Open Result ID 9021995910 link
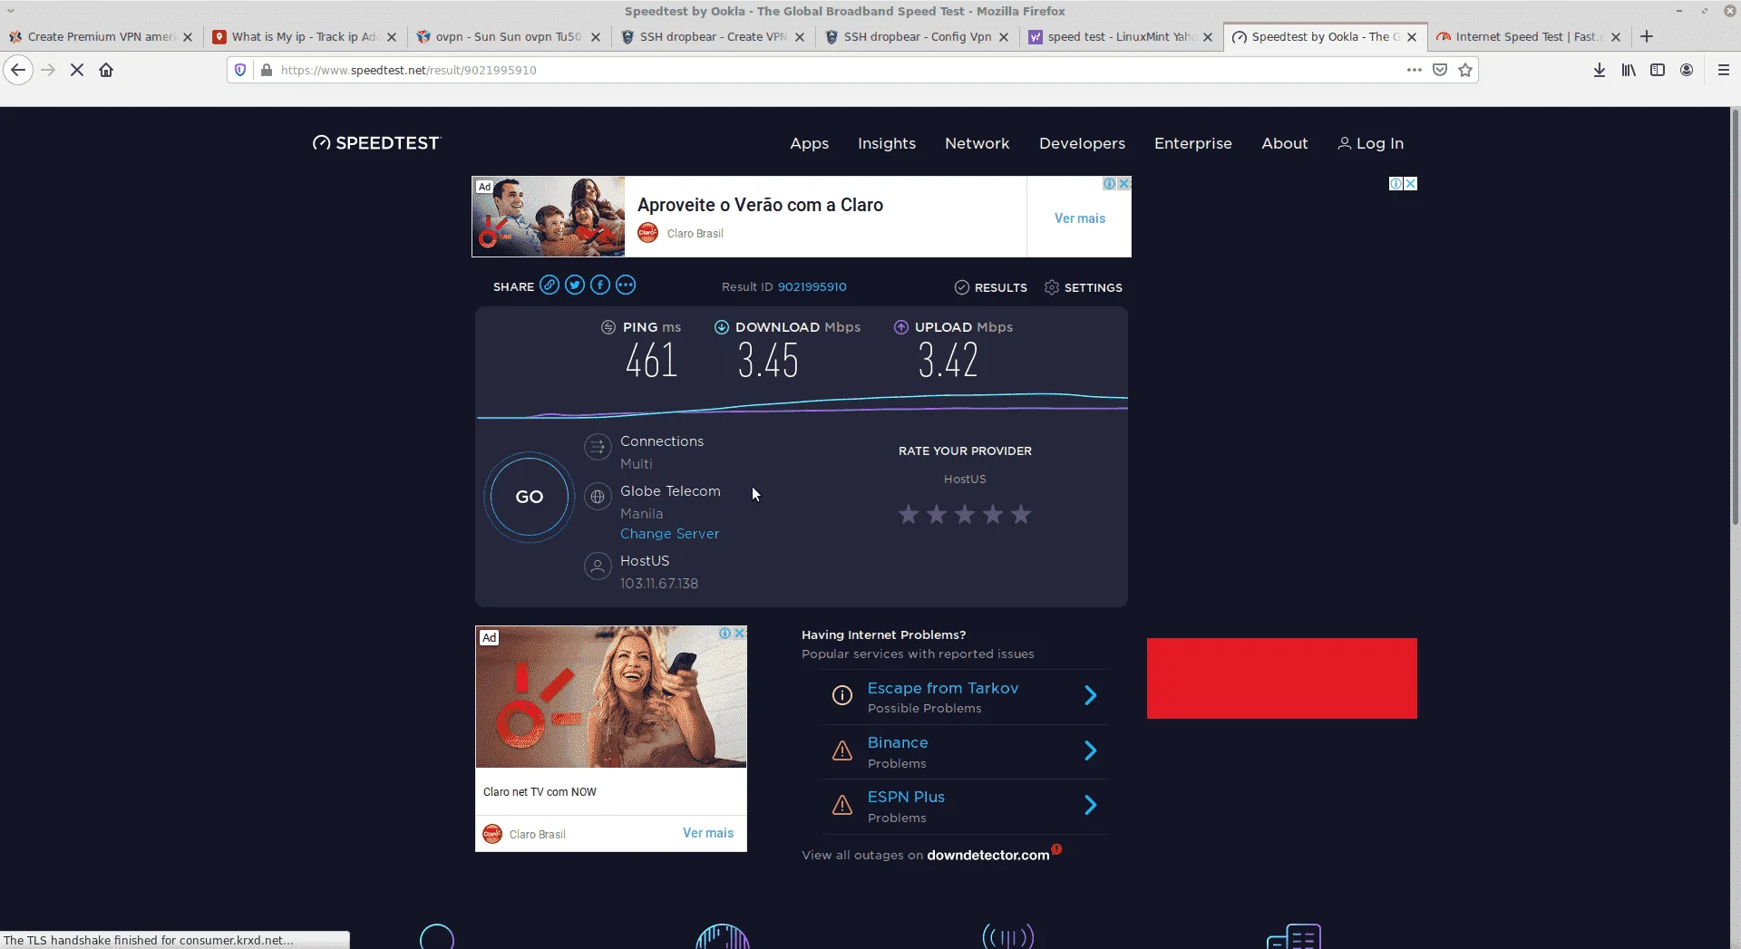 tap(812, 286)
